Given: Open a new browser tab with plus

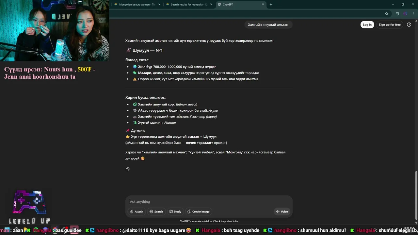Looking at the screenshot, I should [271, 5].
